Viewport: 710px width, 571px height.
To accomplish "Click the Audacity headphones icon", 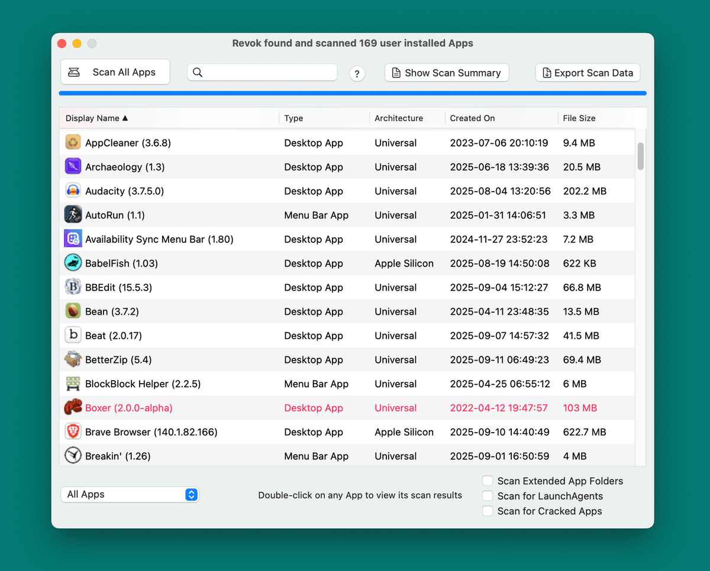I will [x=73, y=191].
